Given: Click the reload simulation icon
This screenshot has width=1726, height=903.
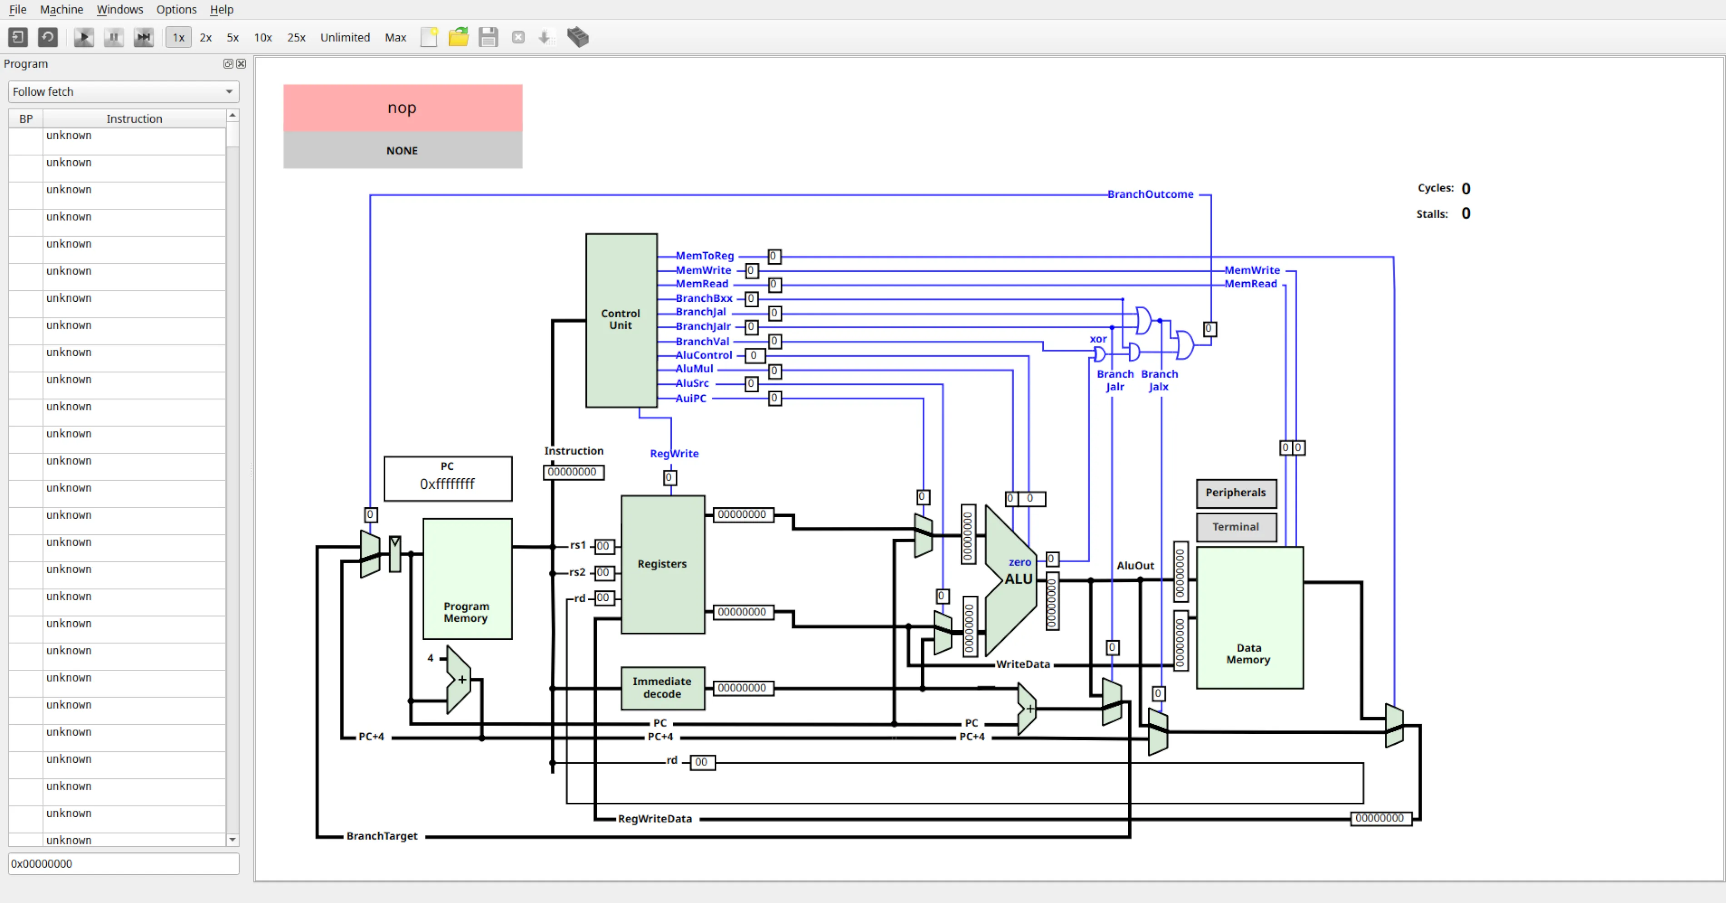Looking at the screenshot, I should [x=48, y=38].
